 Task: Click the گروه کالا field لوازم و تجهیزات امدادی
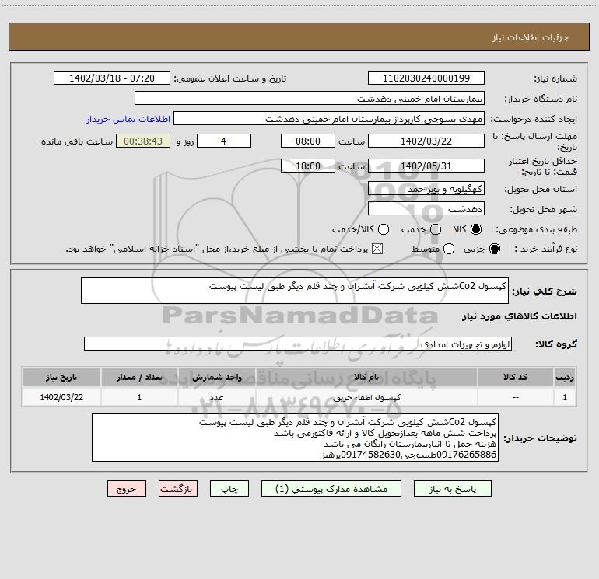tap(298, 344)
